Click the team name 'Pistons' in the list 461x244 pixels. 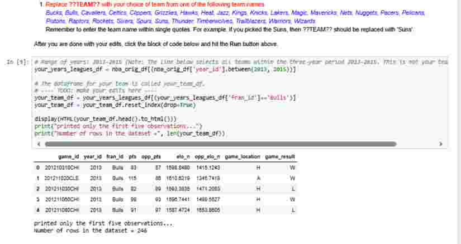55,21
